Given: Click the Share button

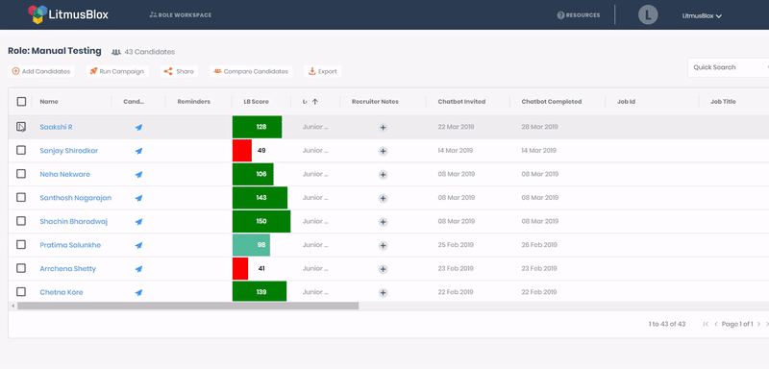Looking at the screenshot, I should click(x=179, y=71).
